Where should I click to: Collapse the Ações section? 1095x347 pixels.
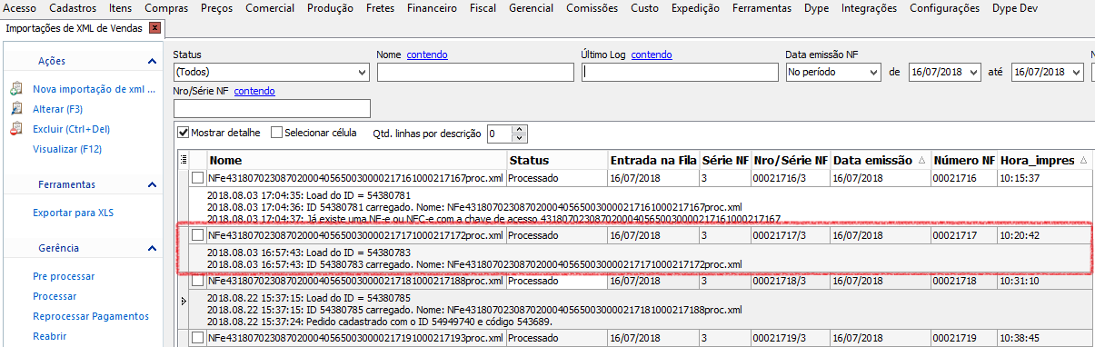[153, 61]
